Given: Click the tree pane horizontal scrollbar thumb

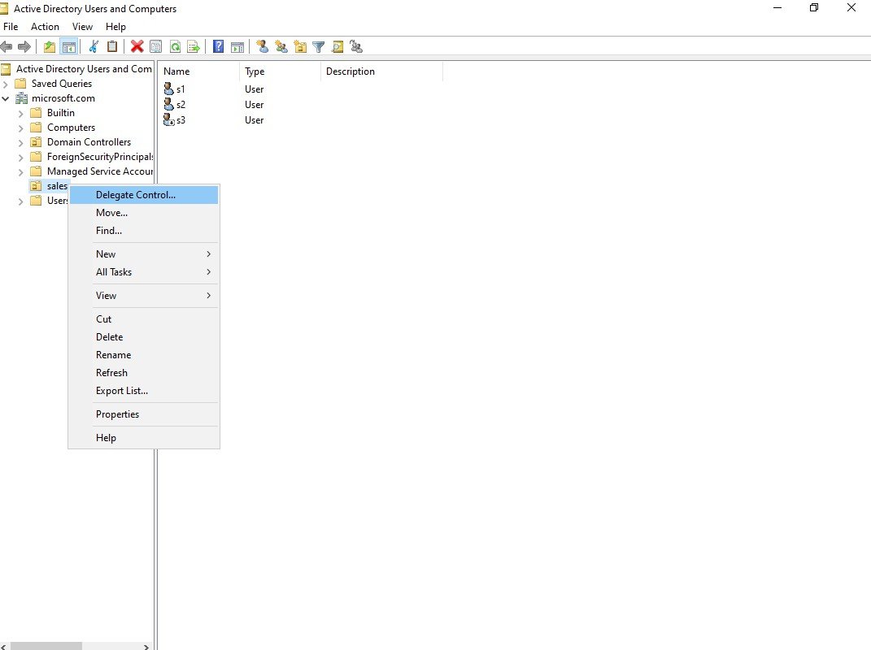Looking at the screenshot, I should [46, 646].
